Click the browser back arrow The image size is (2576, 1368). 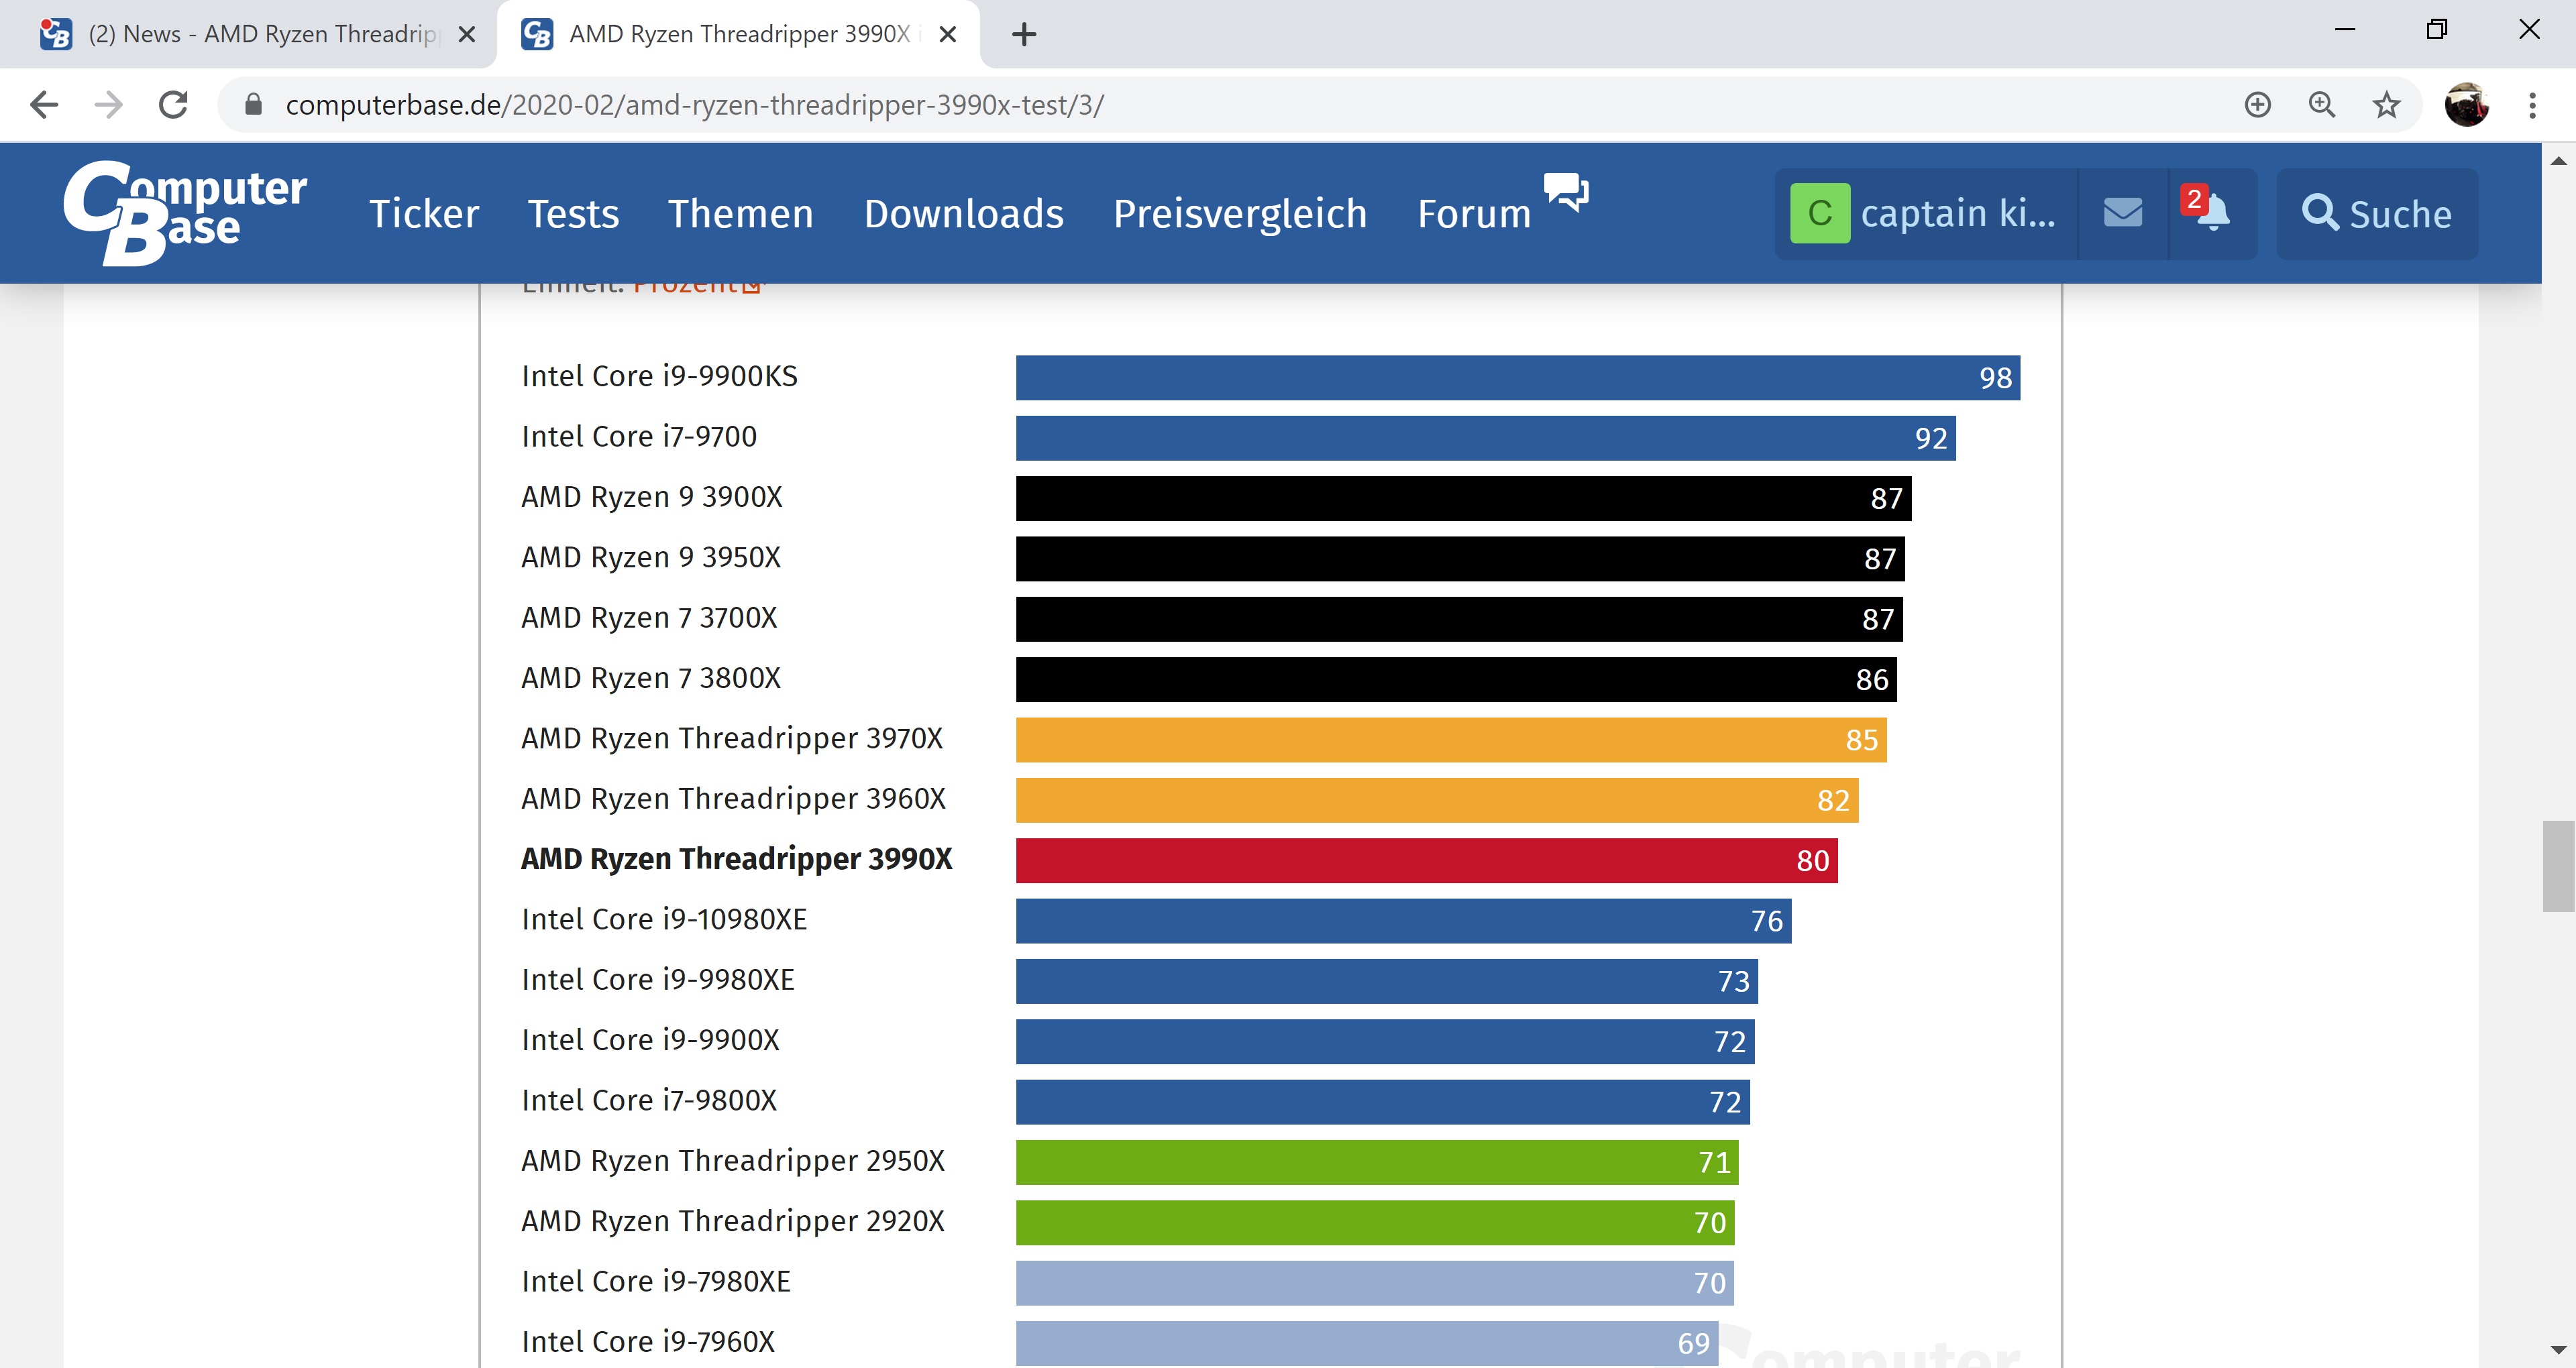tap(44, 105)
